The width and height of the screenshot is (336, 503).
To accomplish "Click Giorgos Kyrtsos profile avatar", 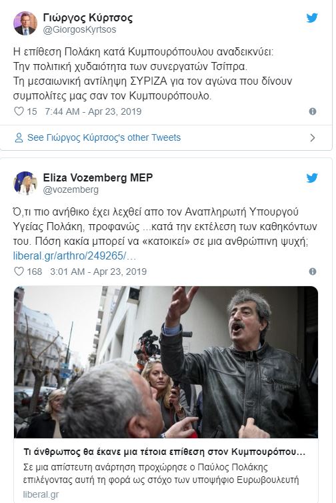I will (x=25, y=23).
